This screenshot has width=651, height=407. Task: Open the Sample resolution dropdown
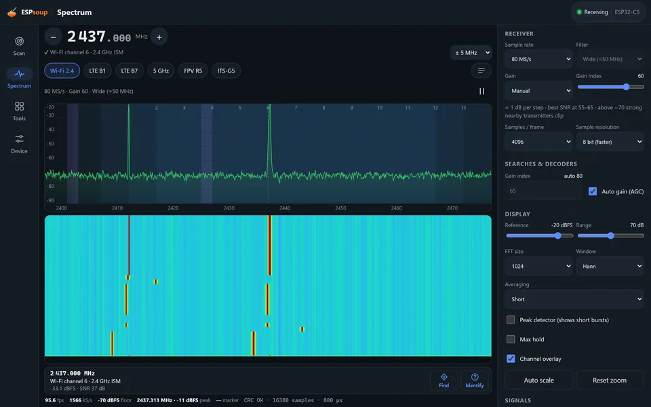point(610,142)
